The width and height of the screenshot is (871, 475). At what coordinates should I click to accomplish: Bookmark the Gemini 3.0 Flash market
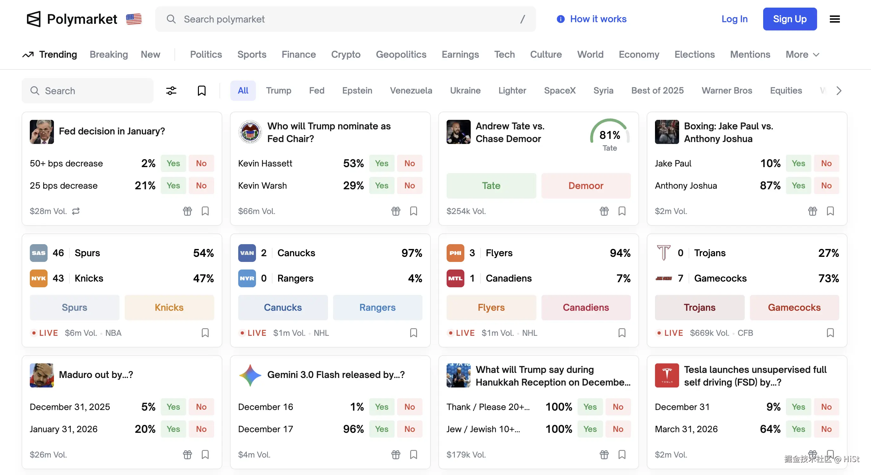(414, 454)
